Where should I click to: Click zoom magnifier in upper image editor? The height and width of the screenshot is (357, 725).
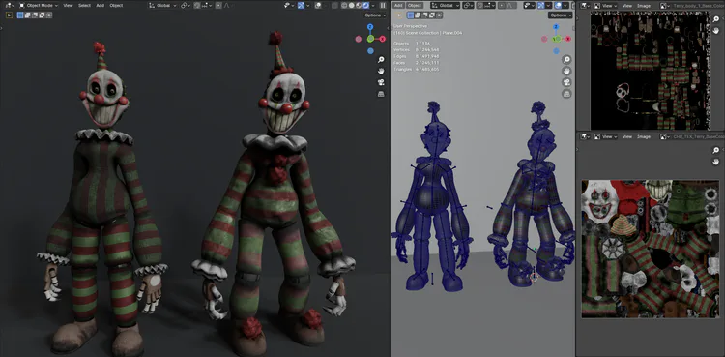click(716, 18)
